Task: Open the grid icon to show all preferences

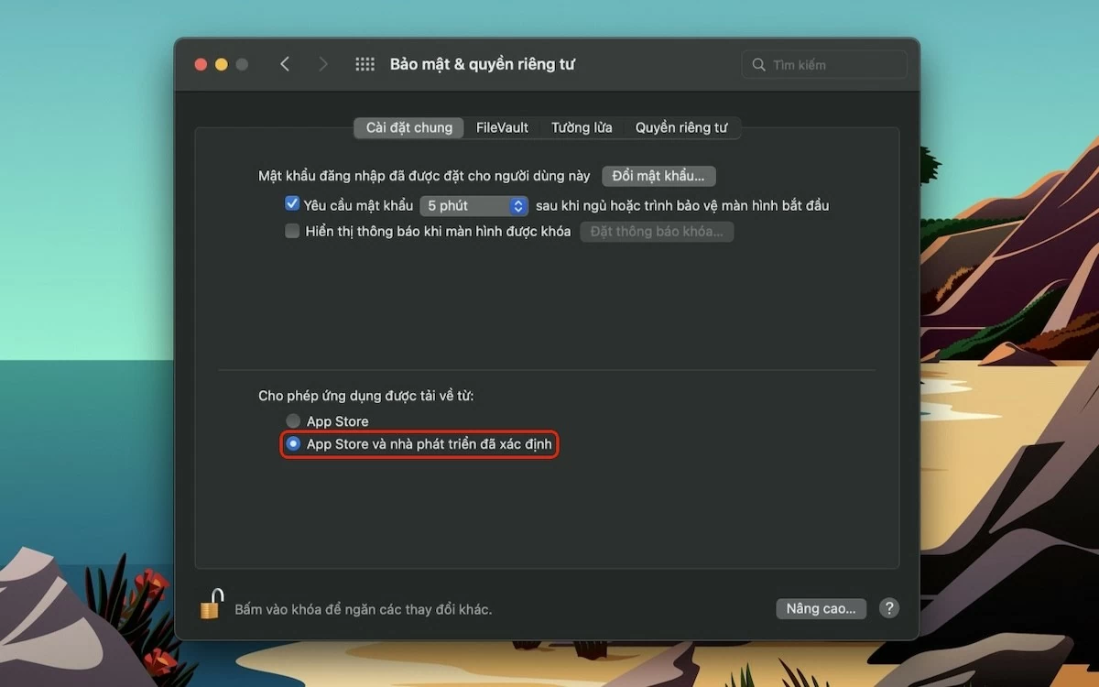Action: point(365,63)
